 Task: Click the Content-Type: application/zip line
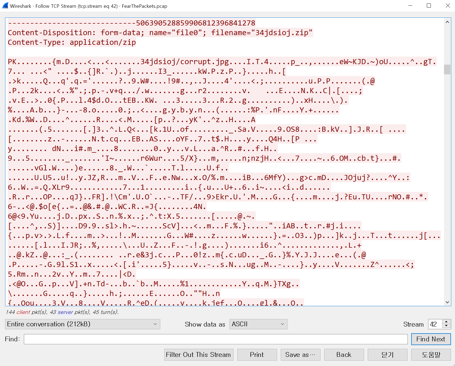click(72, 42)
